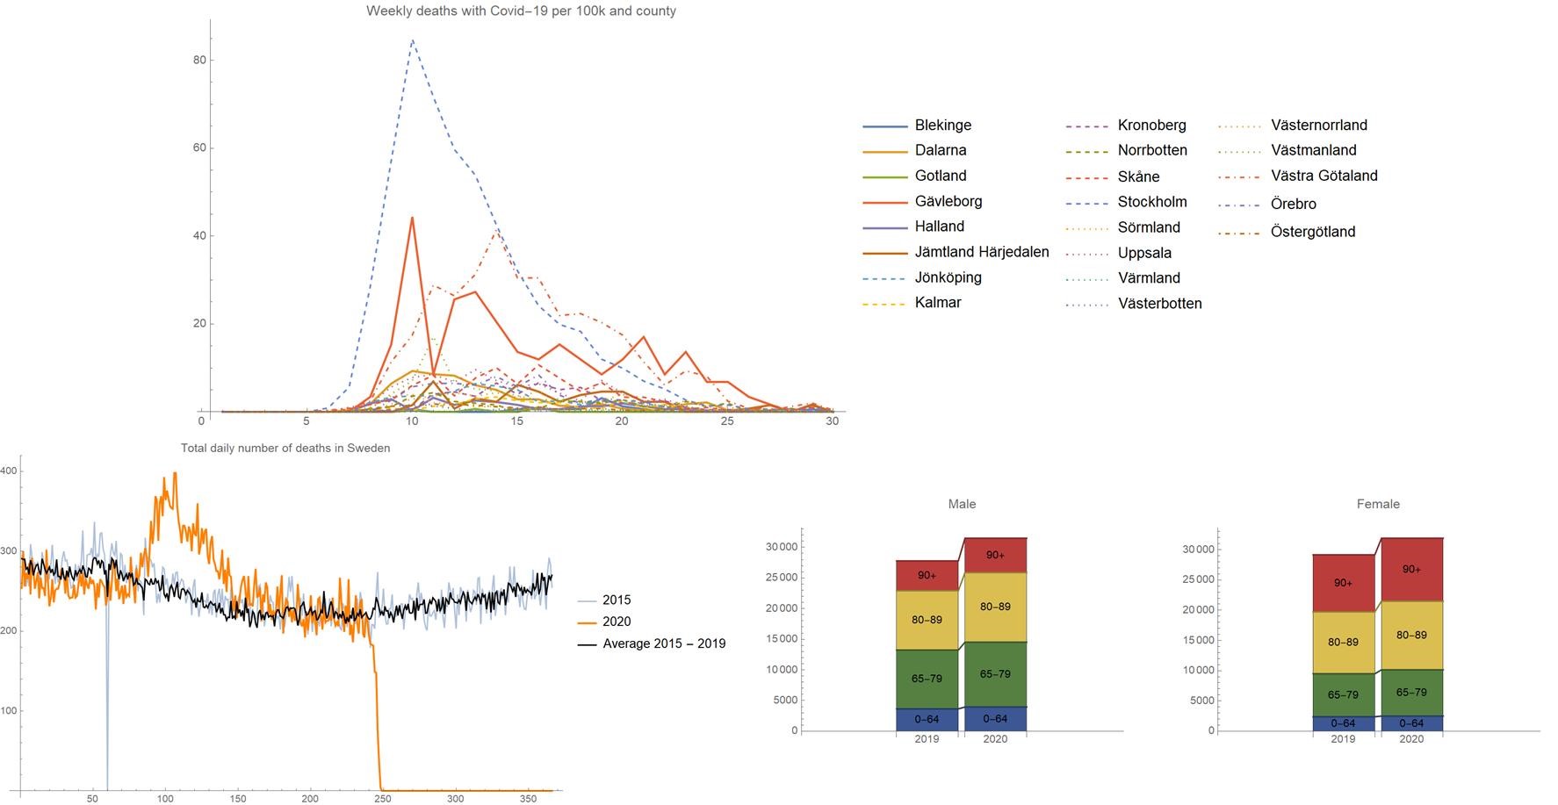The width and height of the screenshot is (1558, 805).
Task: Click the Värmland legend label
Action: click(x=1148, y=278)
